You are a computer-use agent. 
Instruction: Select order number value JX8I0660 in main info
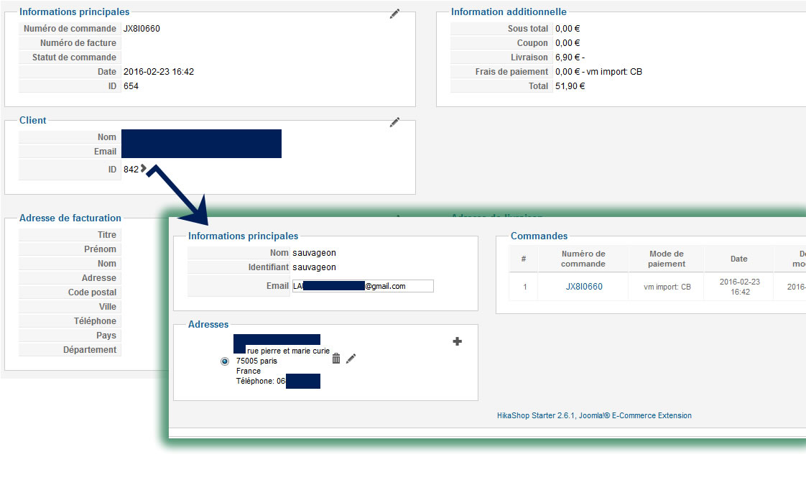coord(142,28)
